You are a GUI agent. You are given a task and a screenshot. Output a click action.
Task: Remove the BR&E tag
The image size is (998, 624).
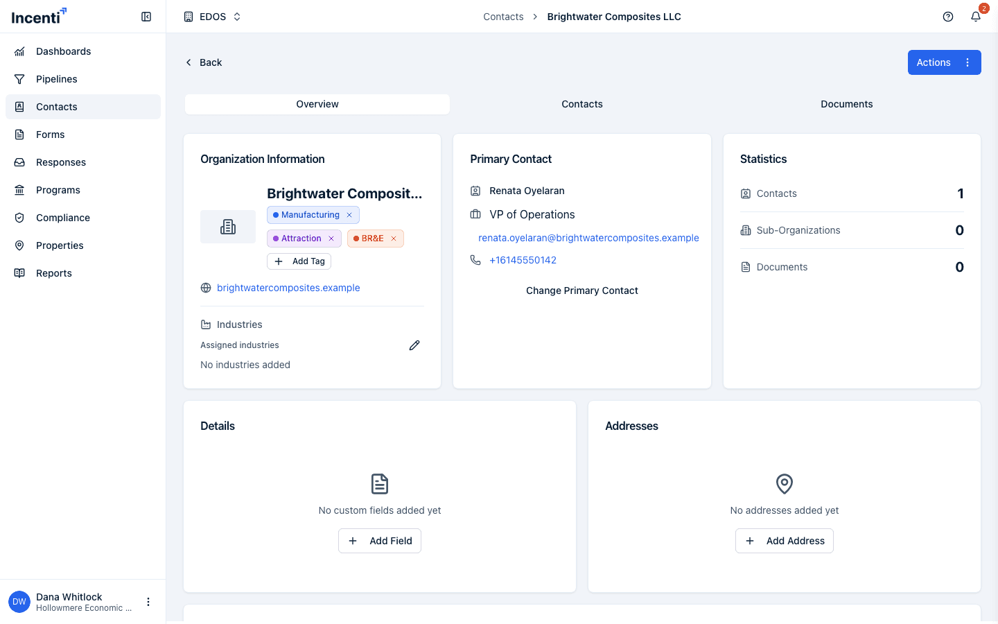(x=394, y=239)
